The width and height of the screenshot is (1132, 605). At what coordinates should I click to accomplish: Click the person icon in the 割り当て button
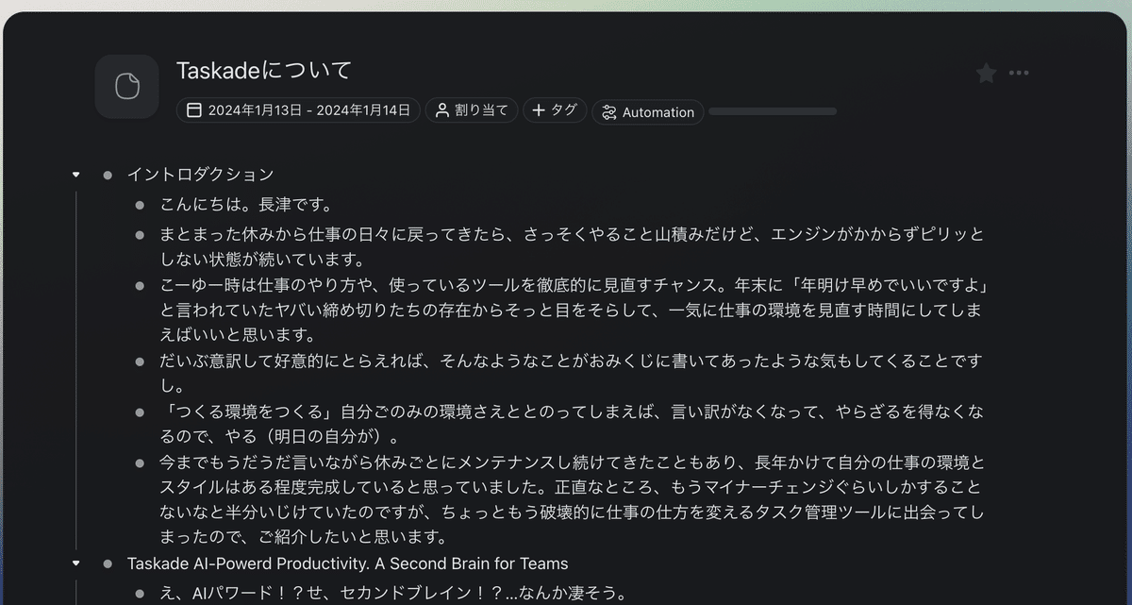click(441, 110)
